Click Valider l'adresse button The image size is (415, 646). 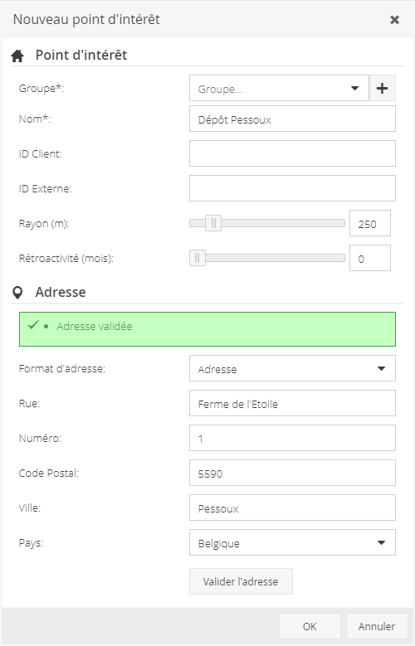point(241,581)
